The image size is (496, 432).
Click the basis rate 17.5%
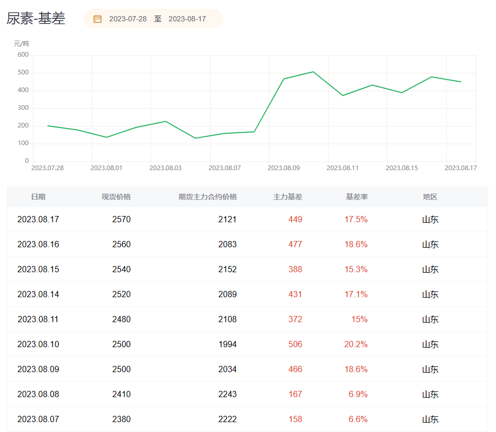(356, 219)
